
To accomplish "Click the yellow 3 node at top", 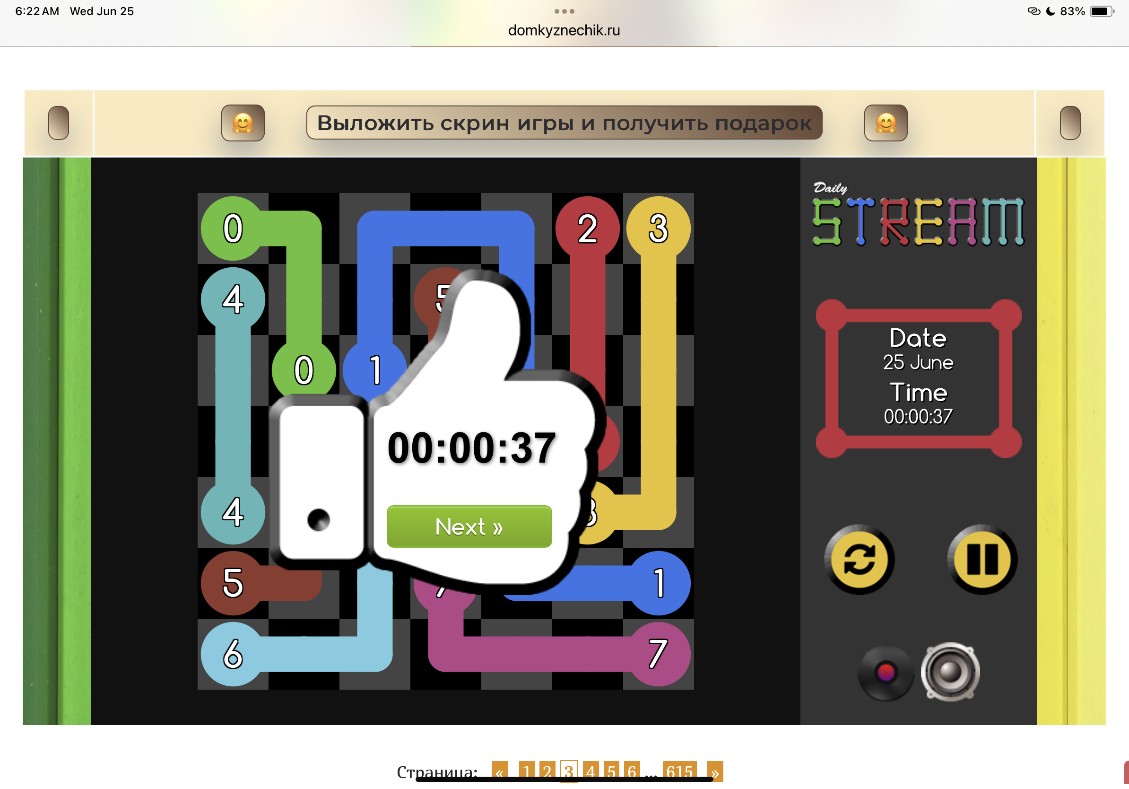I will [659, 228].
